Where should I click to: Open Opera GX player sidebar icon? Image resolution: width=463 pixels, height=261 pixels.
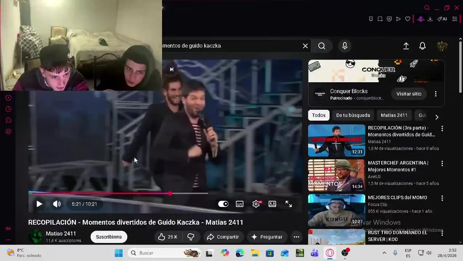coord(8,98)
